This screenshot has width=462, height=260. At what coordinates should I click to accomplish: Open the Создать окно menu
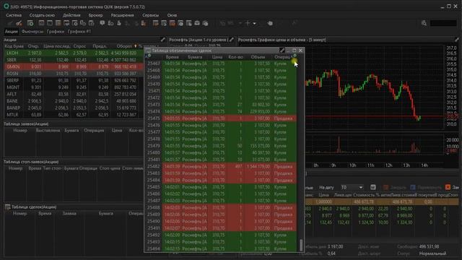42,15
